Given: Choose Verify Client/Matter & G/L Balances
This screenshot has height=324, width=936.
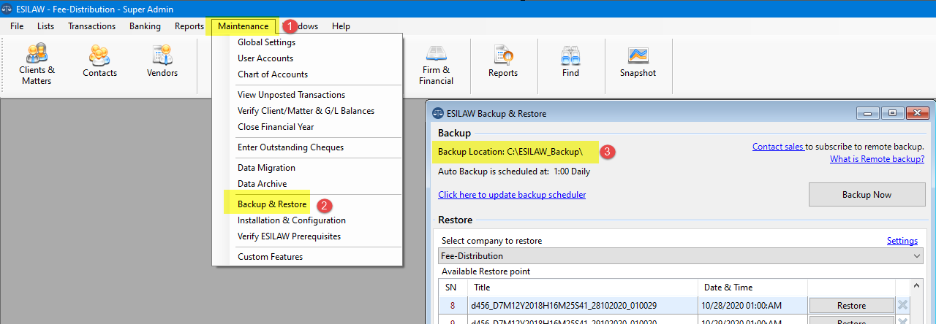Looking at the screenshot, I should [307, 111].
